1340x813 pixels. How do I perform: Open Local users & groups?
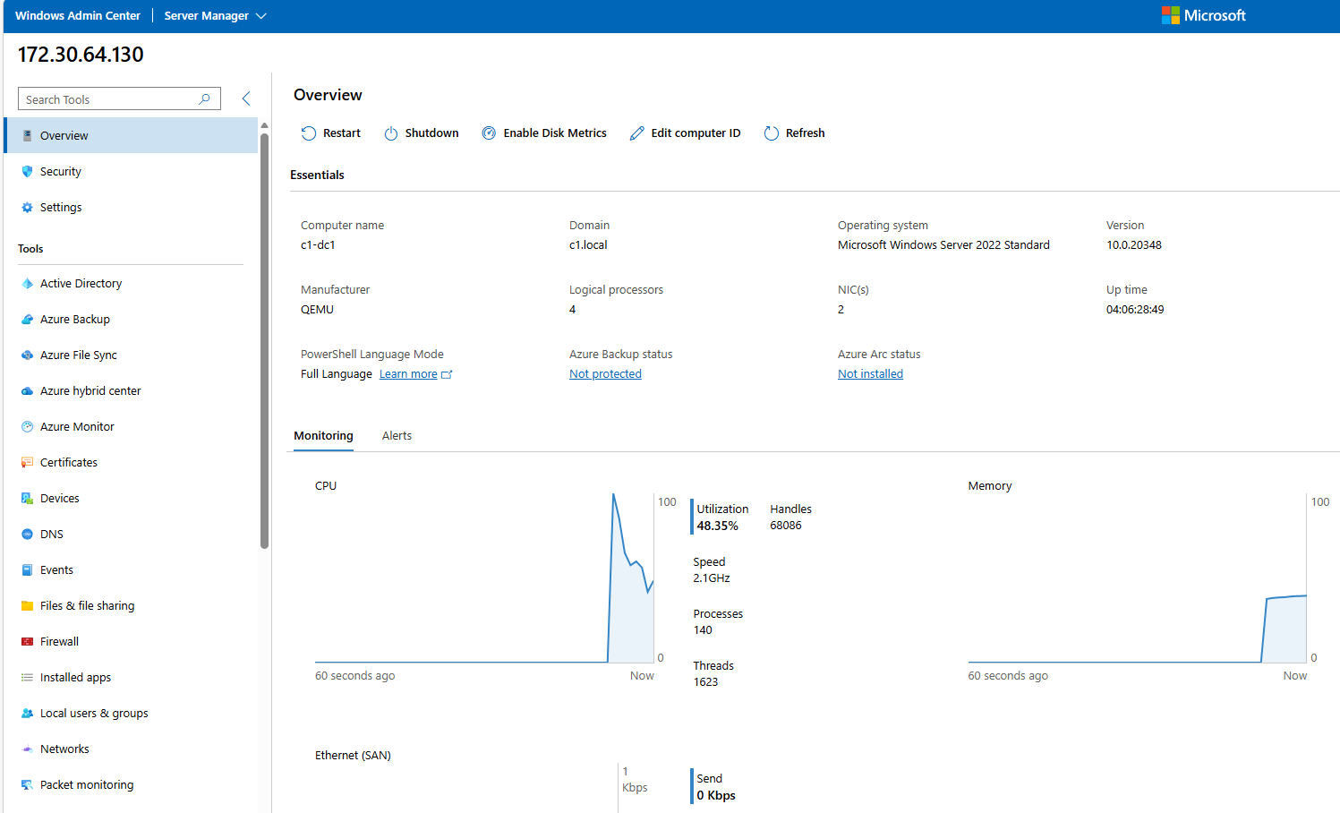(92, 713)
